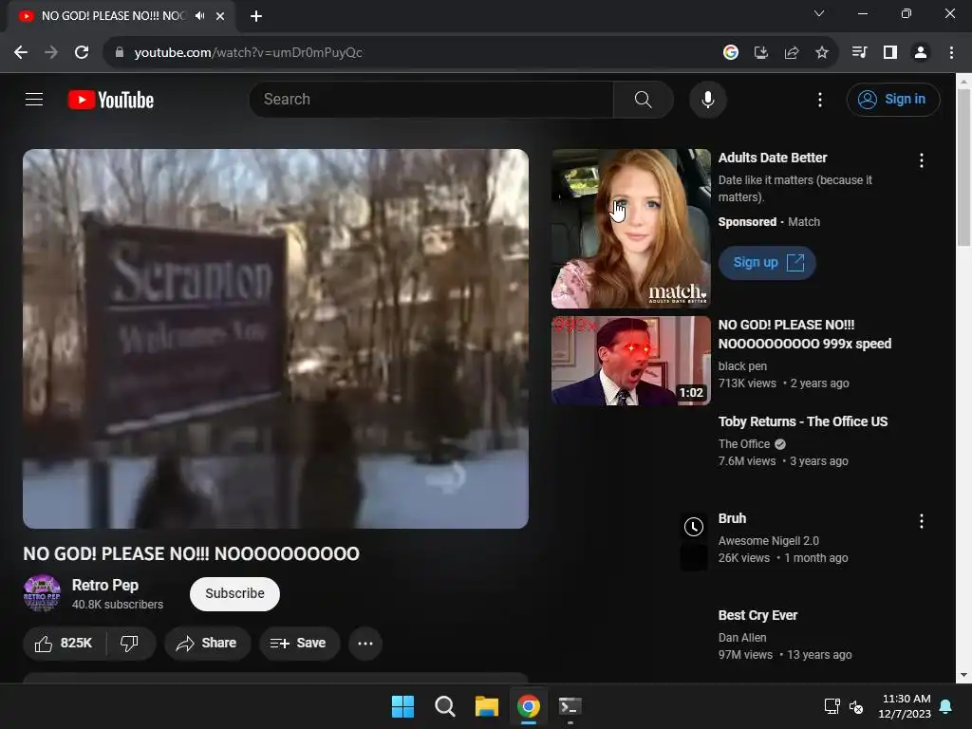Share this page from address bar

792,53
